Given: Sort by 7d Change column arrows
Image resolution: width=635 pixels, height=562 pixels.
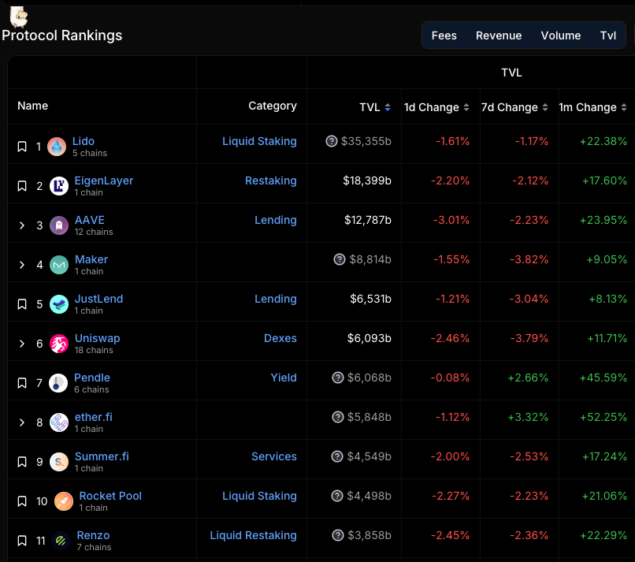Looking at the screenshot, I should (545, 107).
